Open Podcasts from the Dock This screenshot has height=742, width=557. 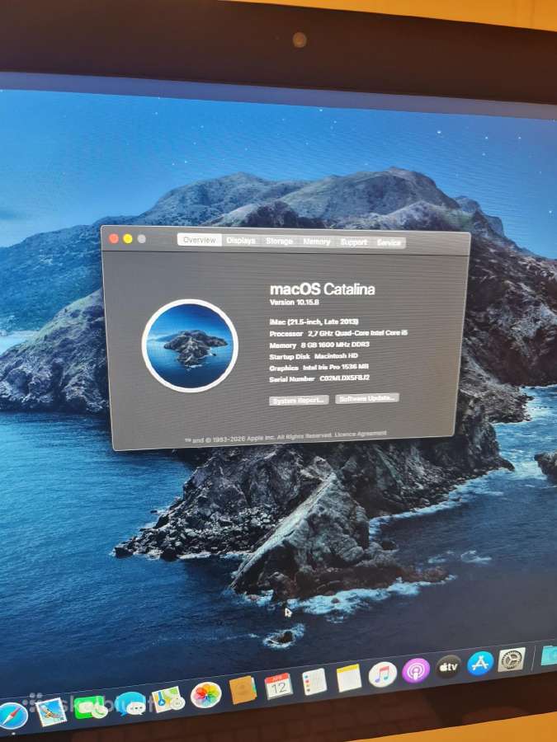(416, 670)
